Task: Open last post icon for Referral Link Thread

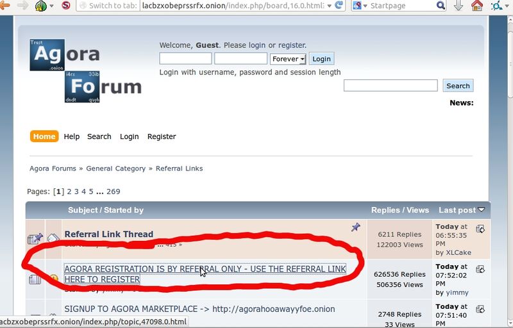Action: [480, 229]
